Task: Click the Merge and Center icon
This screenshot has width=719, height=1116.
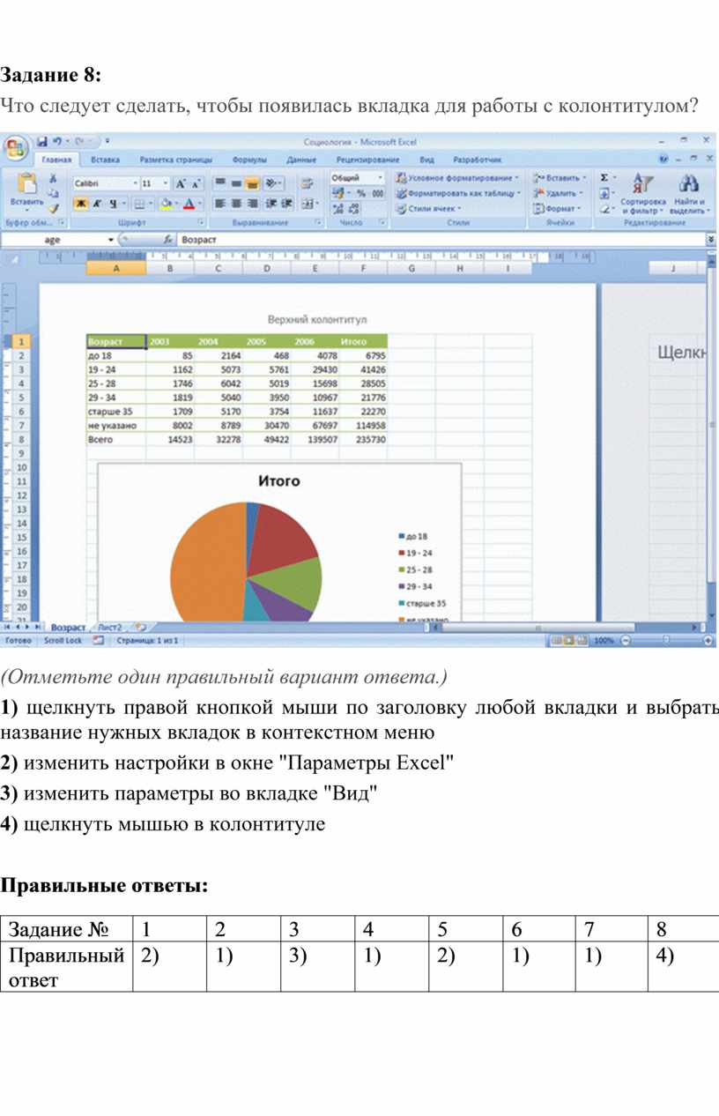Action: pos(308,204)
